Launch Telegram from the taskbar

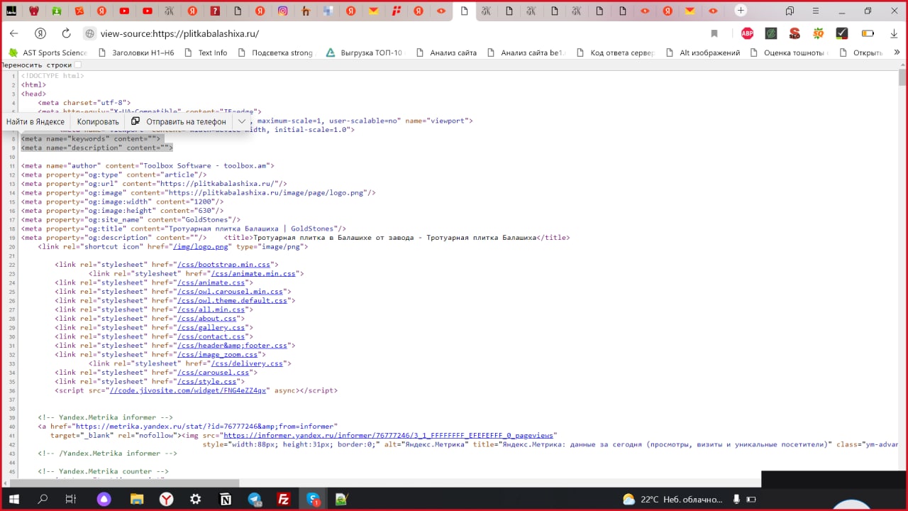click(255, 499)
